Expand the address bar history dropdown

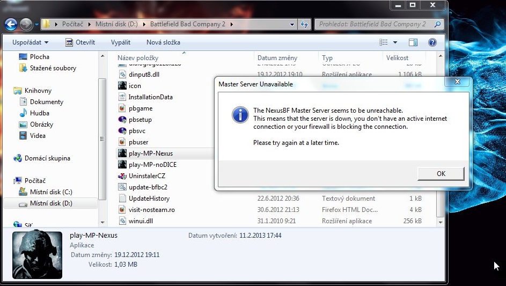click(x=292, y=24)
